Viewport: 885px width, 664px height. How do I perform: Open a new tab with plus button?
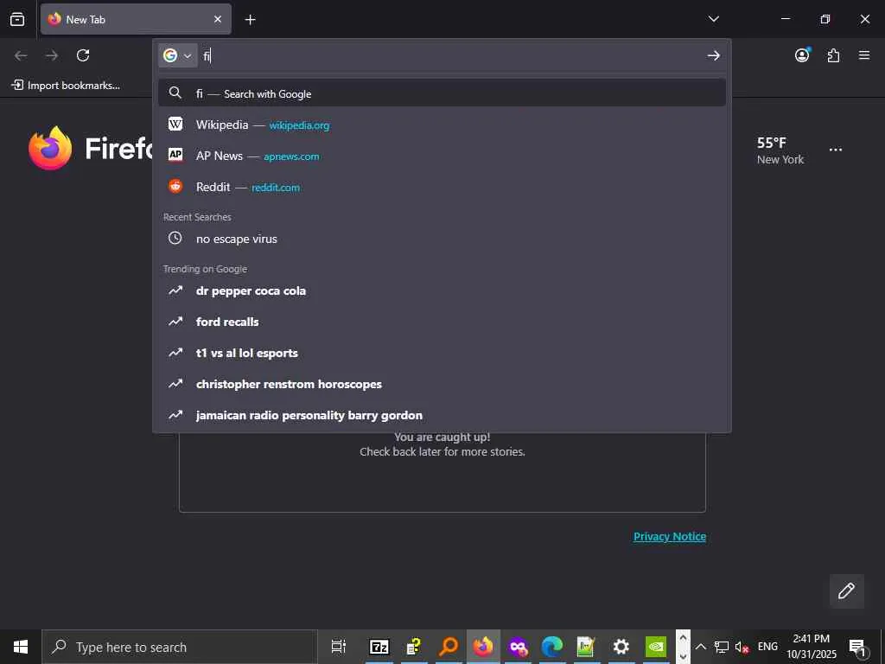[x=250, y=20]
